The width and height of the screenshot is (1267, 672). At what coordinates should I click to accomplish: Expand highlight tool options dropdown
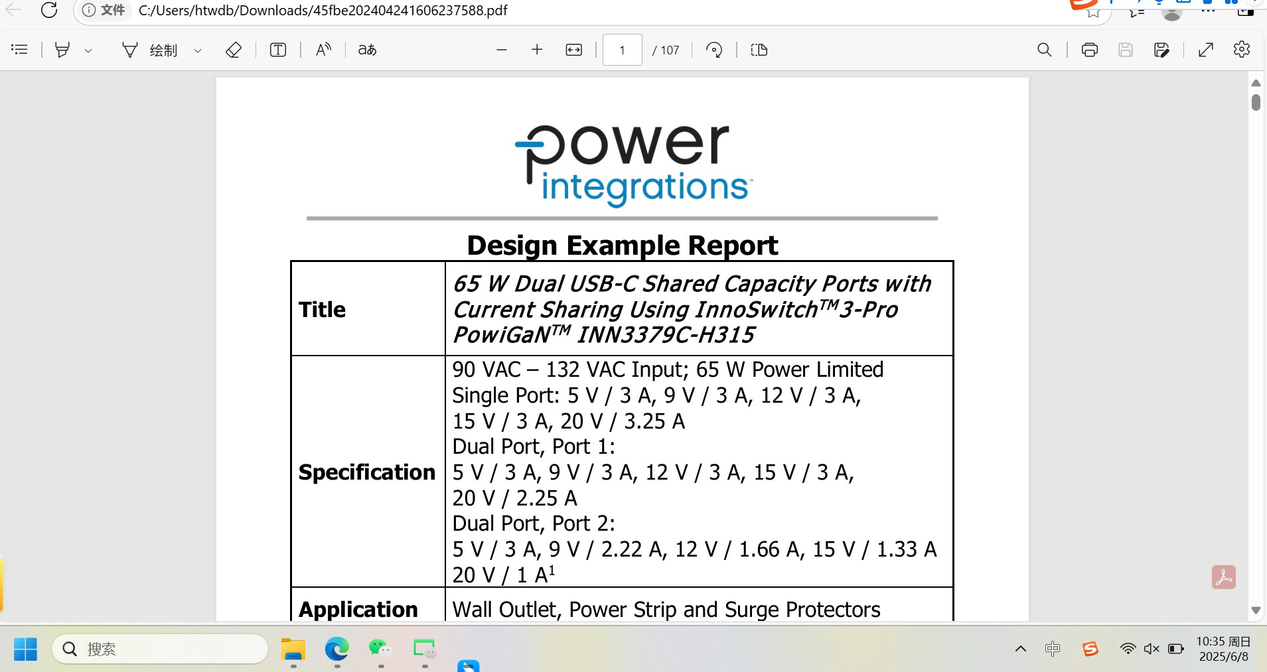88,50
